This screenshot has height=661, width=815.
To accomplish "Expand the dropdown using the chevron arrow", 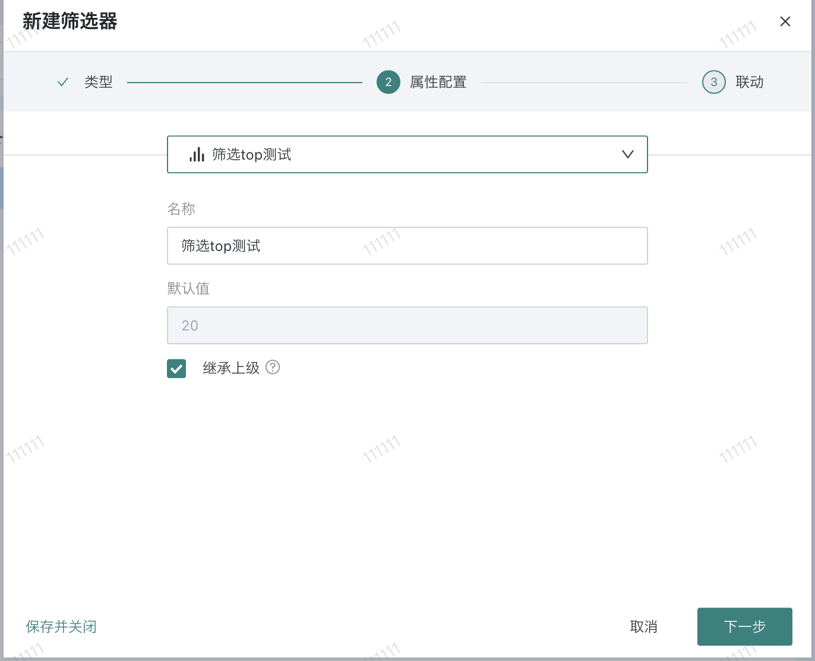I will coord(627,155).
